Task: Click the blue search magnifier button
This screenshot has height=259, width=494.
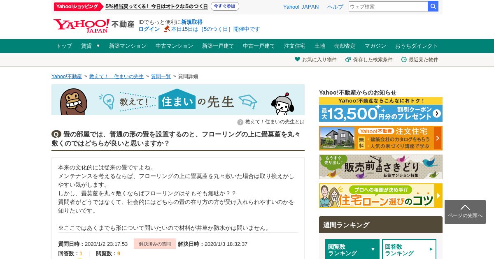Action: click(x=433, y=6)
